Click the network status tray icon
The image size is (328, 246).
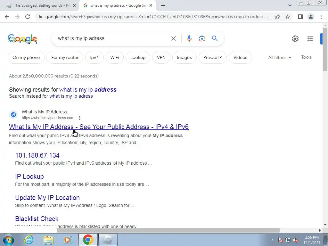[288, 240]
